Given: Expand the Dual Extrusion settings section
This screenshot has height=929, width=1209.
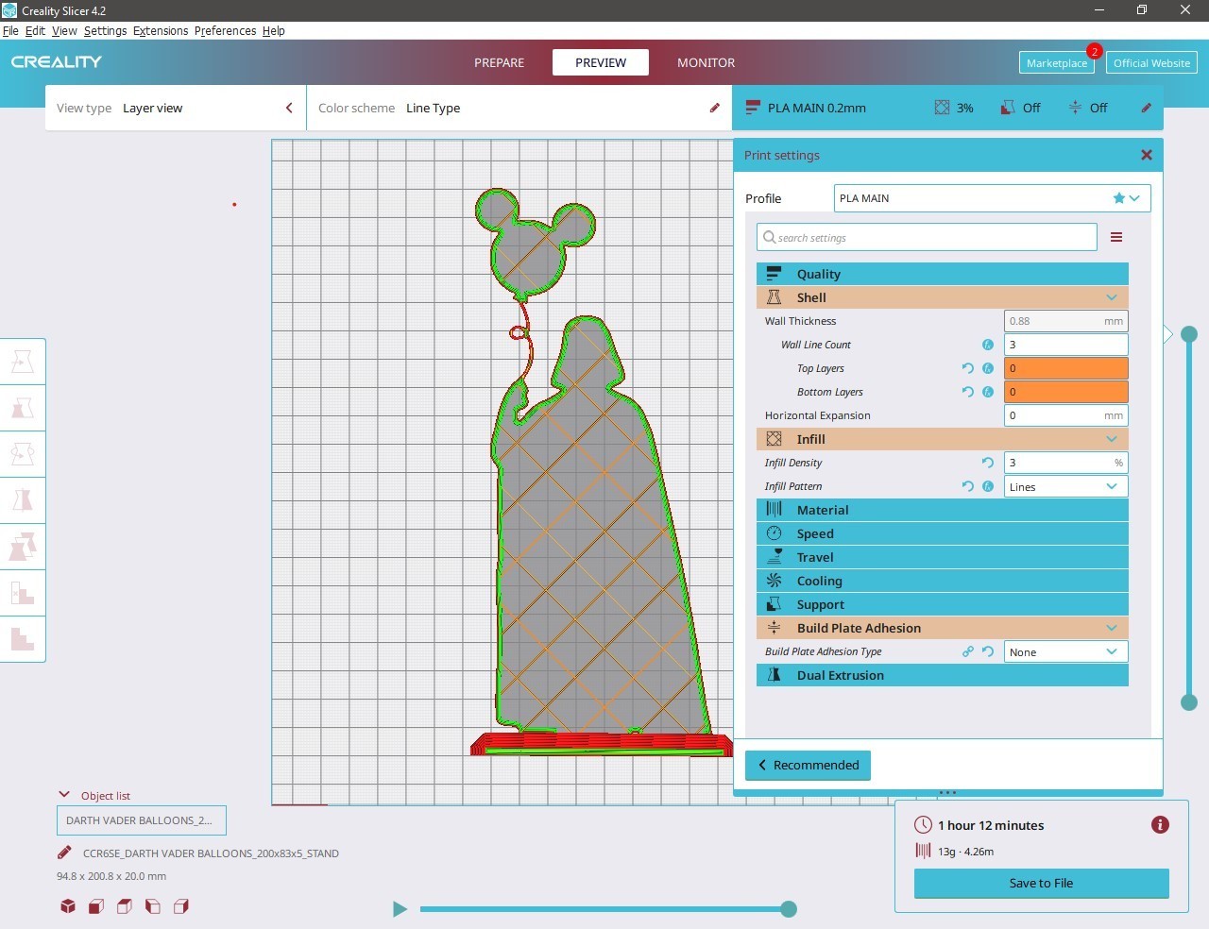Looking at the screenshot, I should point(943,675).
